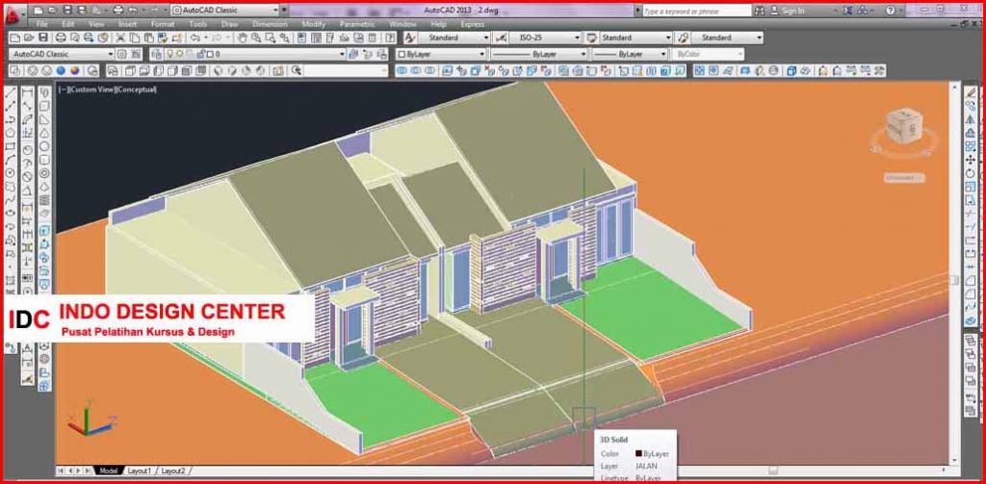
Task: Open Layer Properties Manager icon
Action: 155,54
